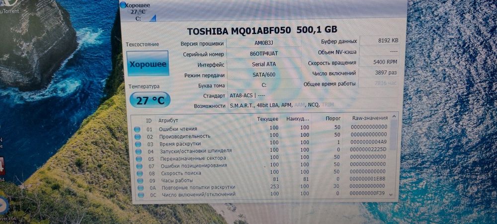497x224 pixels.
Task: Click the scrollbar down arrow in SMART list
Action: point(391,194)
